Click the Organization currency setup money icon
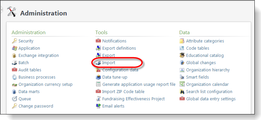The height and width of the screenshot is (120, 261). (x=15, y=84)
